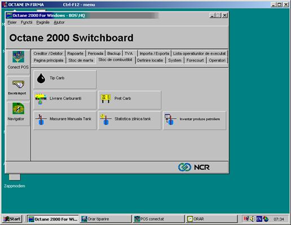Open the Functii menu
Viewport: 291px width, 225px height.
tap(27, 22)
